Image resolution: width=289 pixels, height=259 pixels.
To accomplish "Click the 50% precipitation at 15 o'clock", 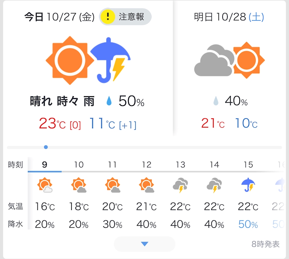I will point(248,224).
